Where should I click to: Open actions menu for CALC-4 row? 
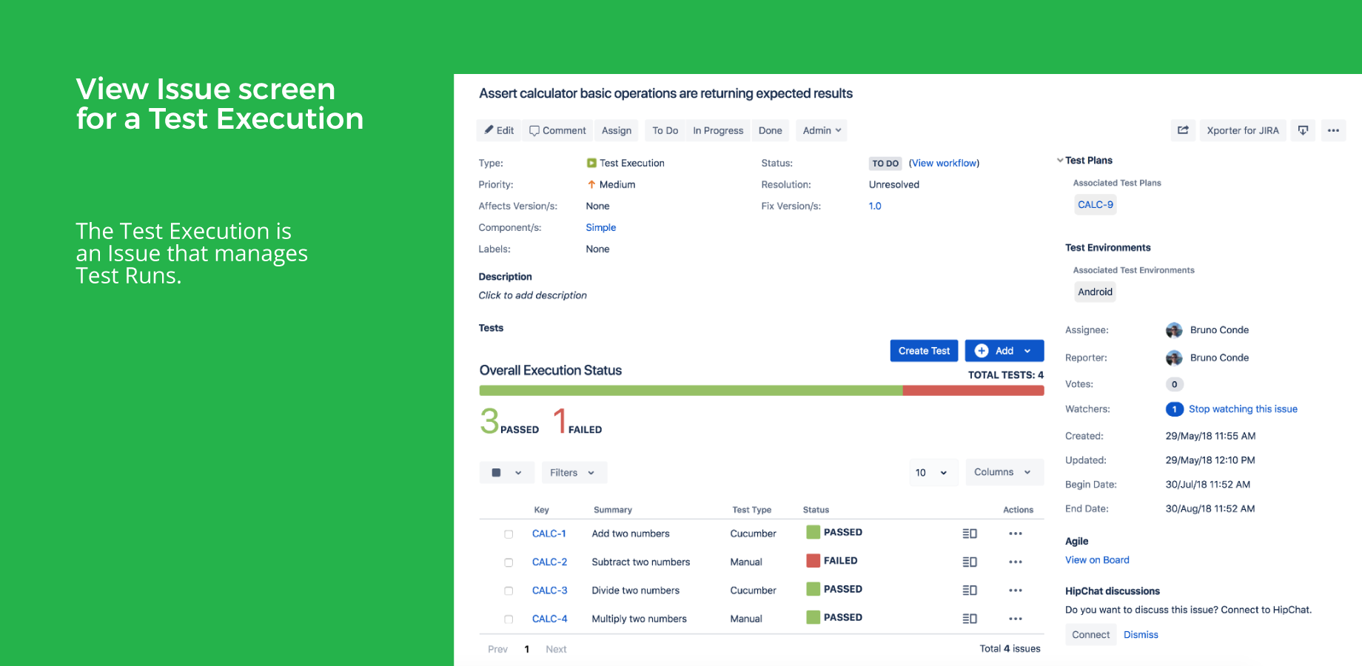(1016, 619)
